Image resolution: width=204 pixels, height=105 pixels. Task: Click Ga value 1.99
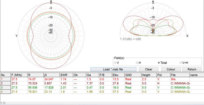click(89, 92)
